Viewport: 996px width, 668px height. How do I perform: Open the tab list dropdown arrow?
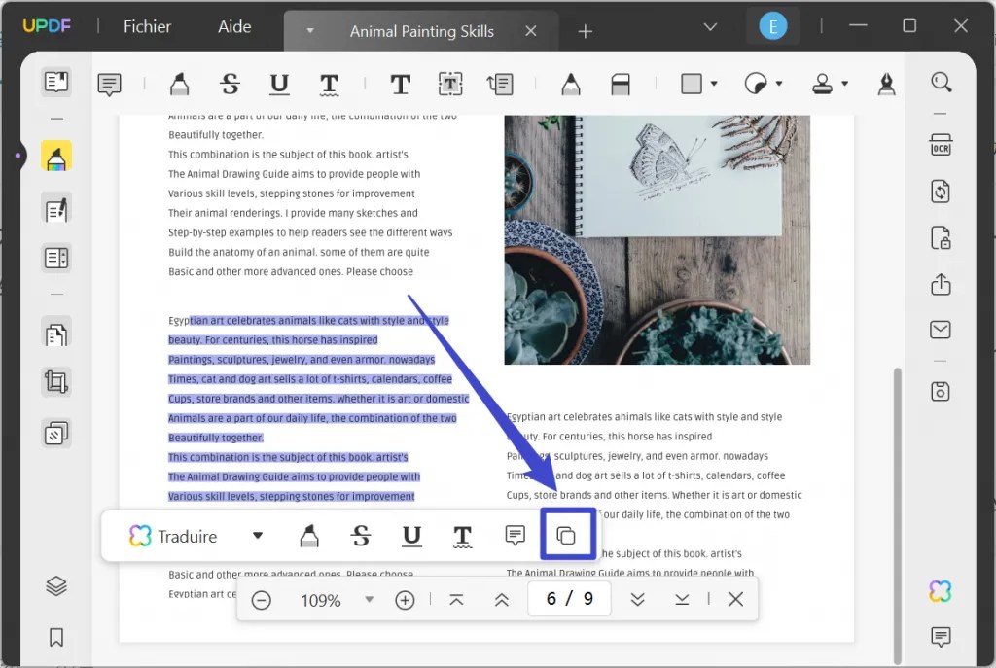point(310,30)
